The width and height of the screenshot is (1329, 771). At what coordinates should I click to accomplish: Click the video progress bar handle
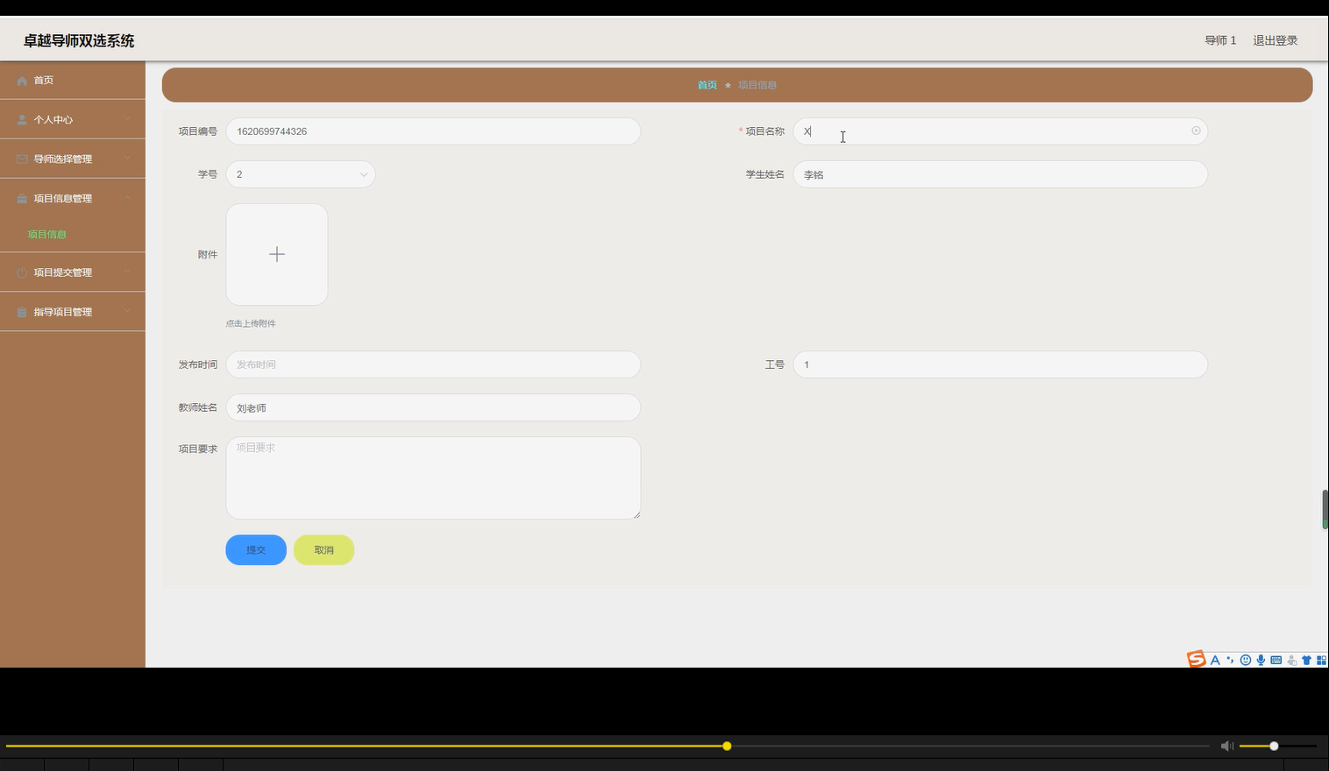[727, 746]
